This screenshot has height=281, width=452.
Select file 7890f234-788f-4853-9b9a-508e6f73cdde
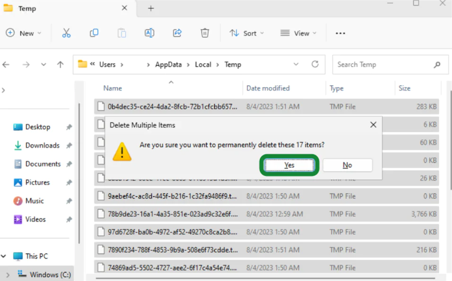point(267,250)
